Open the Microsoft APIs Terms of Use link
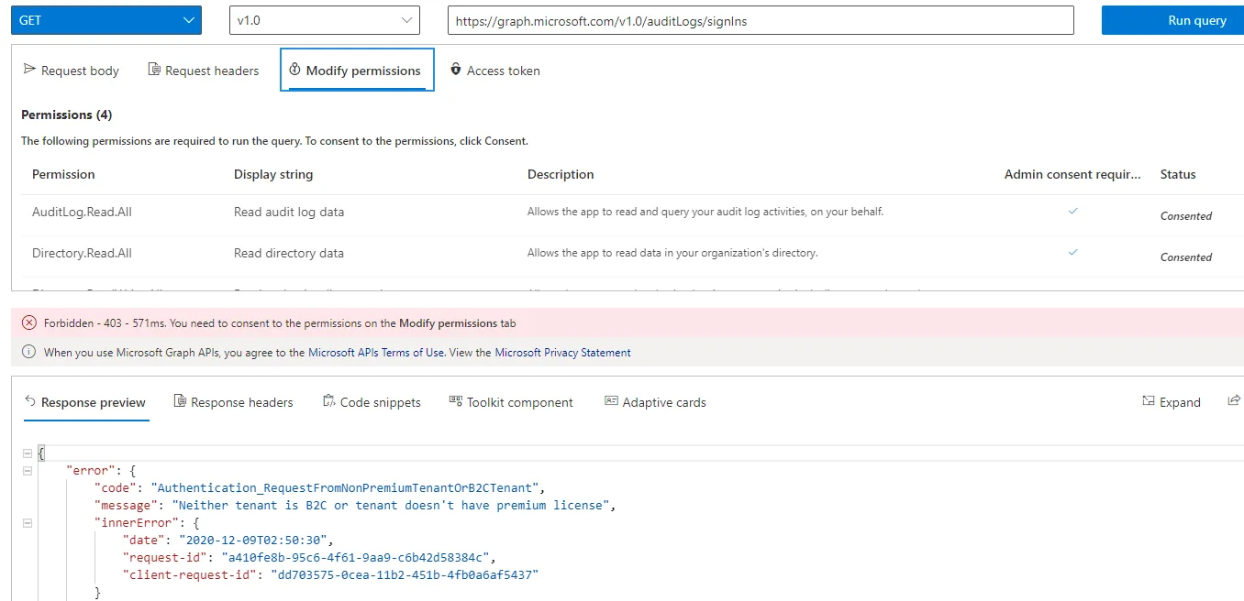The width and height of the screenshot is (1244, 601). (376, 352)
